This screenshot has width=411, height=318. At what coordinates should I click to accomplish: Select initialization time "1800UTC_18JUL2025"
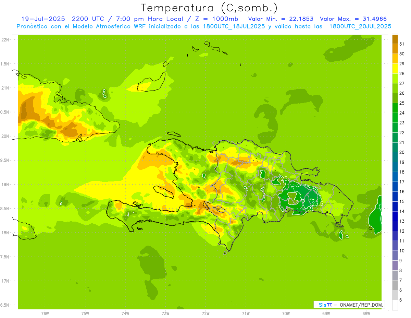tap(233, 26)
